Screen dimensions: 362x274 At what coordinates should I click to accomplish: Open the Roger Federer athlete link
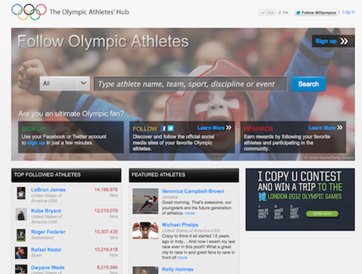point(48,232)
